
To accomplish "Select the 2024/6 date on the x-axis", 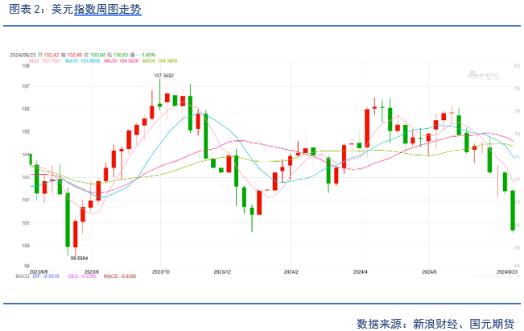I will [x=428, y=273].
